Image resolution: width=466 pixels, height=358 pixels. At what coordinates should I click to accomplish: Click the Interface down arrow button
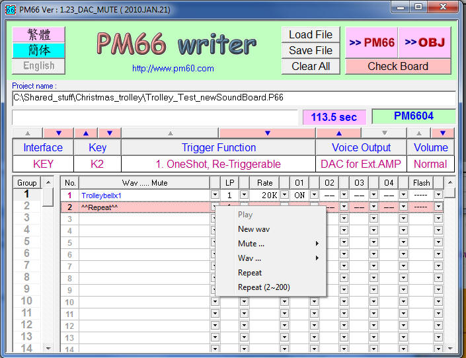59,133
